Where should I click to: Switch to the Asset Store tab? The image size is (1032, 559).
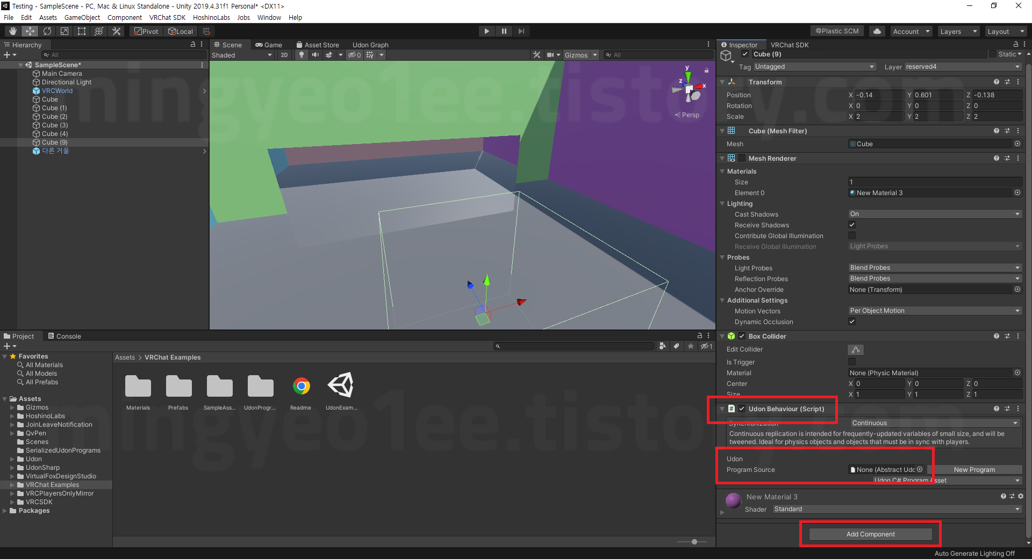(x=318, y=45)
